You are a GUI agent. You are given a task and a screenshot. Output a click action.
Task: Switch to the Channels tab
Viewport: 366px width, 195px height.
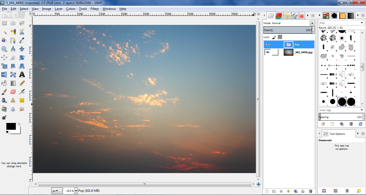coord(279,16)
